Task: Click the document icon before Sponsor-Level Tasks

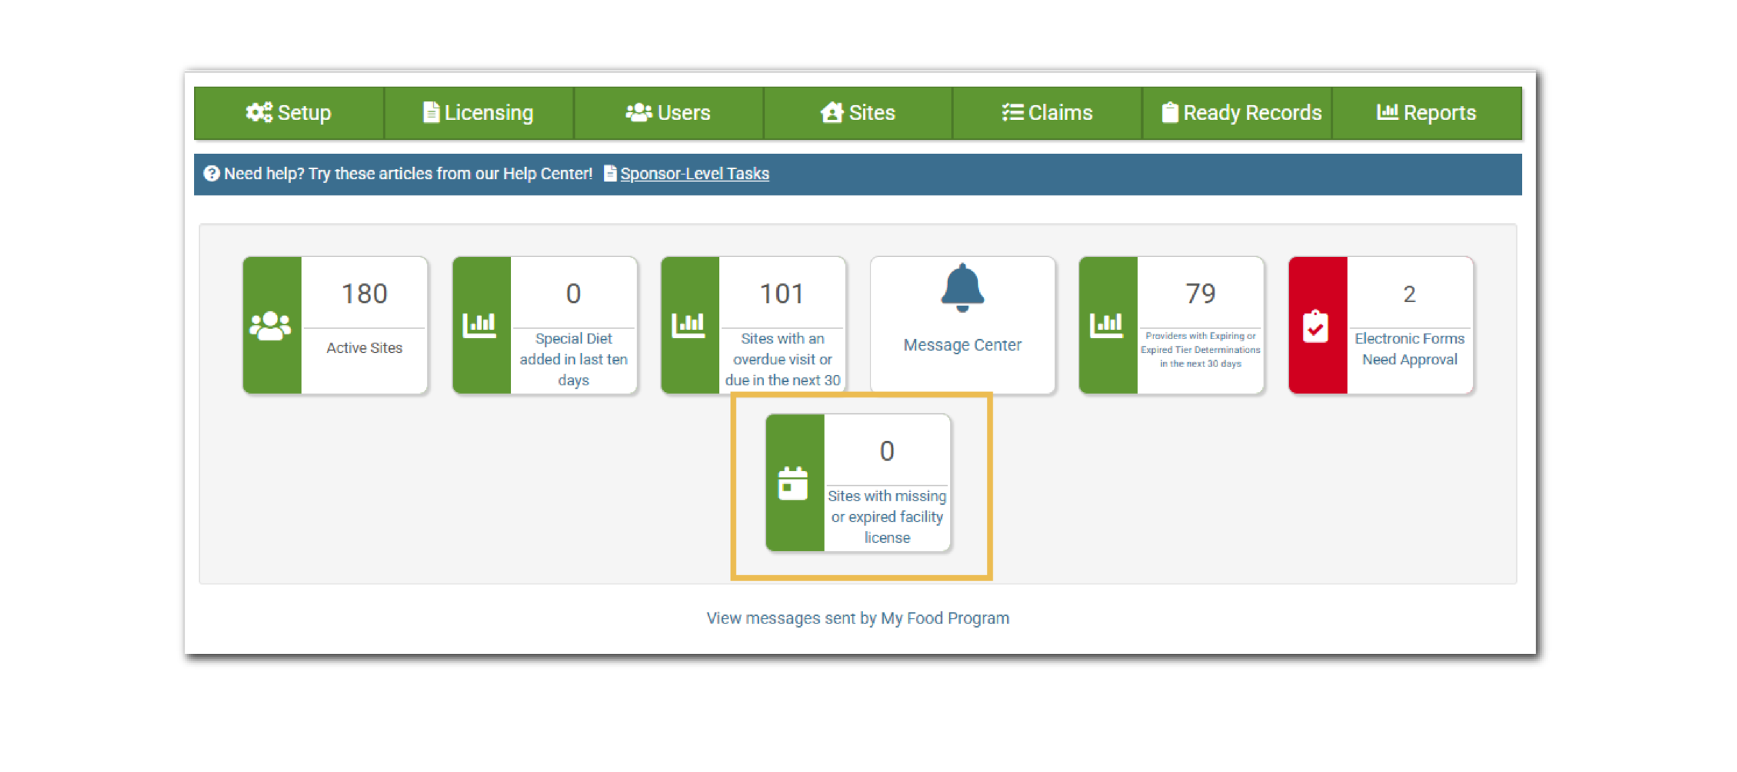Action: coord(609,174)
